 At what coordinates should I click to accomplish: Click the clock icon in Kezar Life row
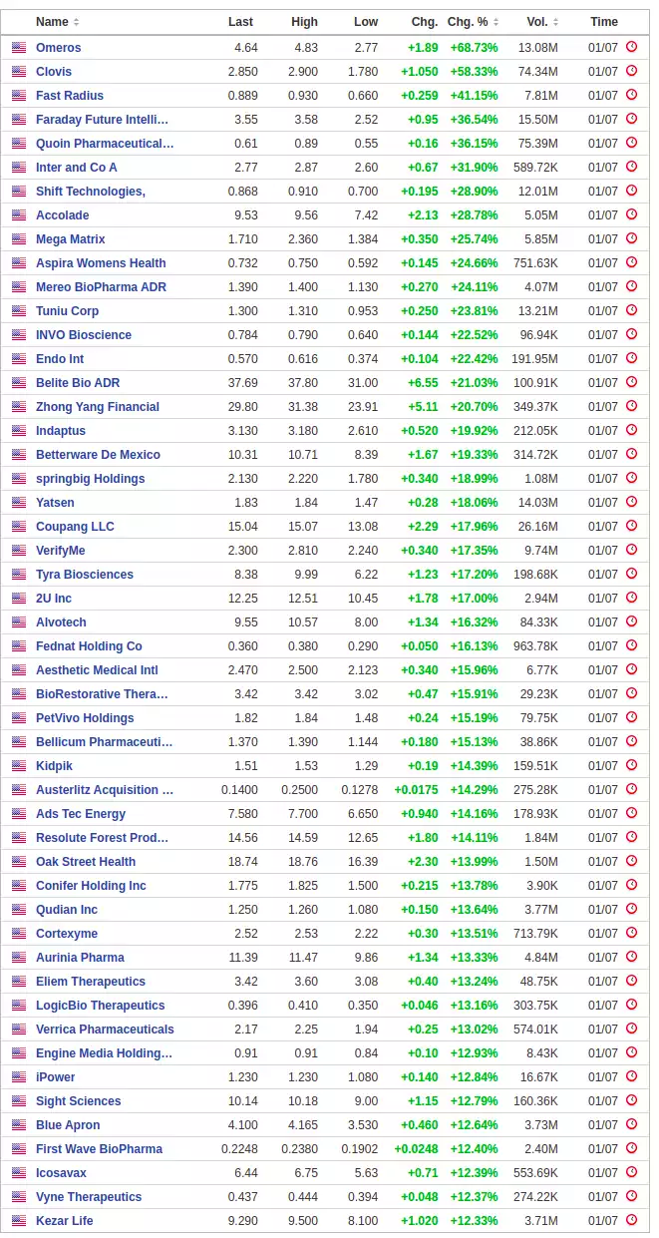pyautogui.click(x=631, y=1220)
